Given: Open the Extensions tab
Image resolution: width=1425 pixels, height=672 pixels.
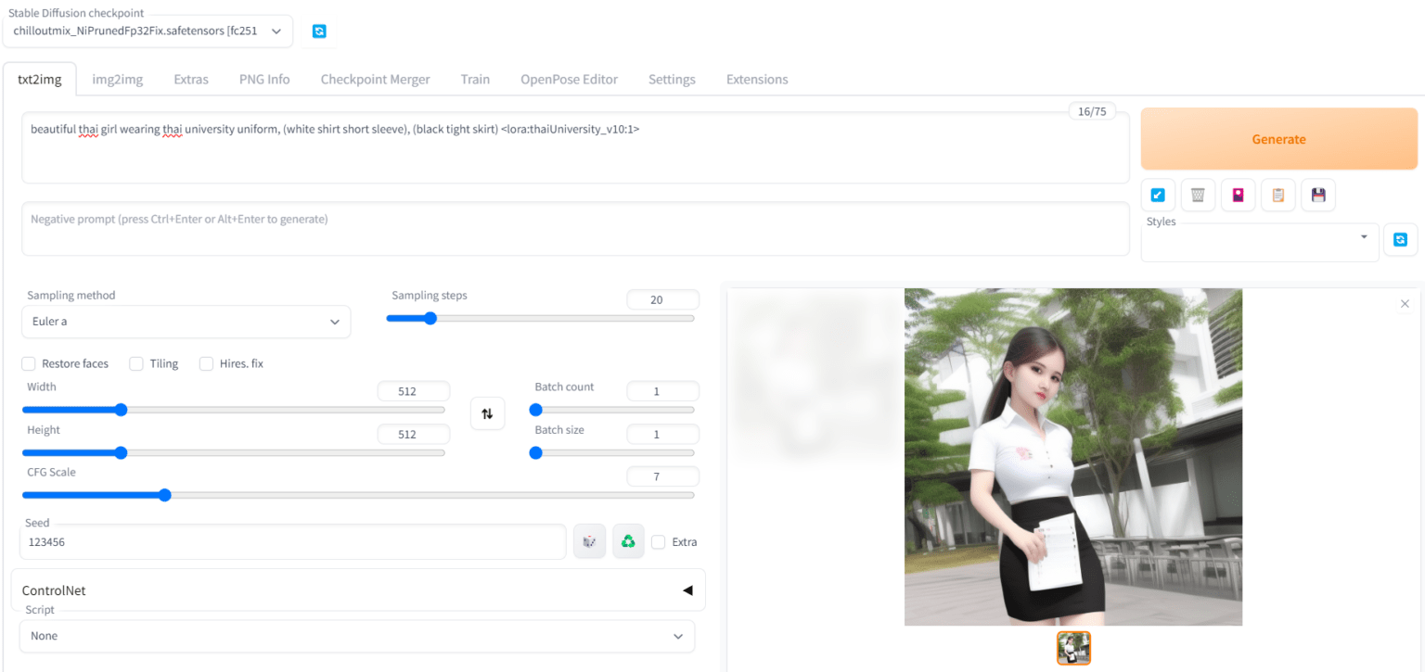Looking at the screenshot, I should pyautogui.click(x=757, y=79).
